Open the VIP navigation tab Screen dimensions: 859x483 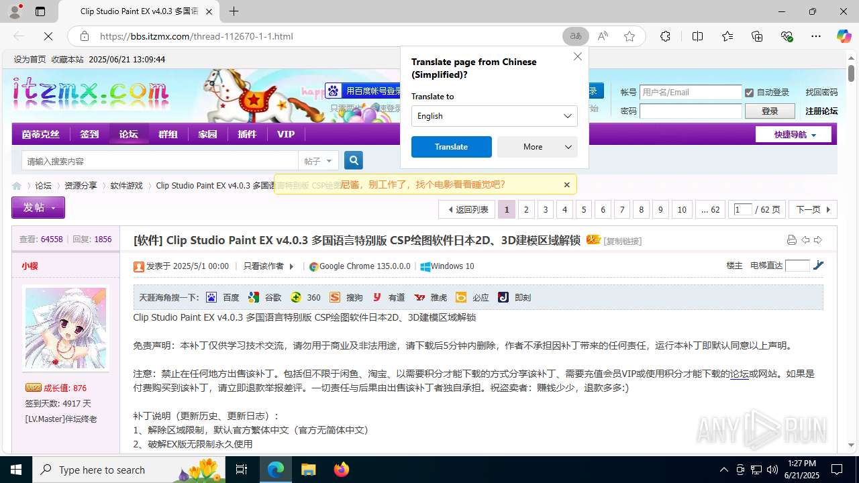(286, 134)
